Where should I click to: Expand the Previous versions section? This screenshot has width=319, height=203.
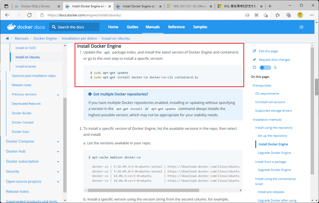point(58,95)
